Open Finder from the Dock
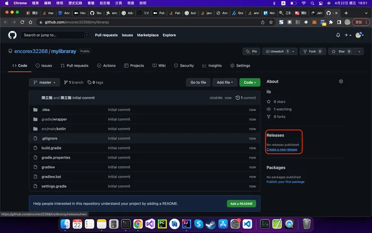Viewport: 372px width, 233px height. [x=65, y=224]
